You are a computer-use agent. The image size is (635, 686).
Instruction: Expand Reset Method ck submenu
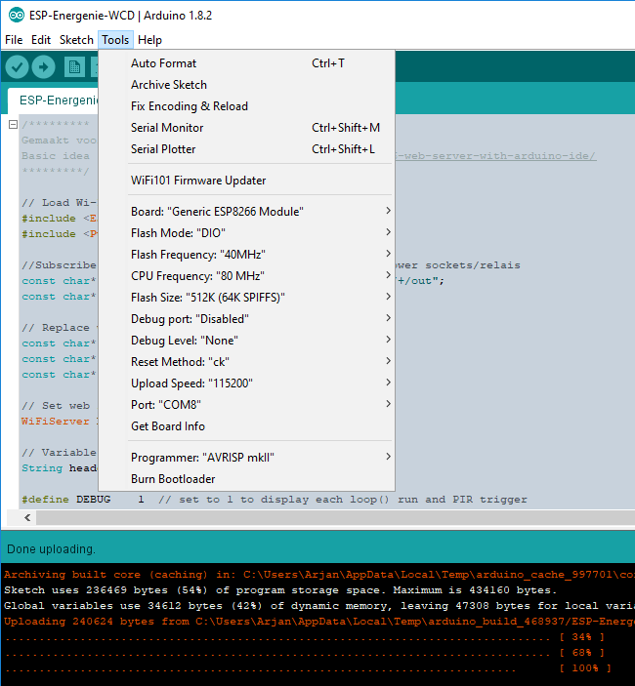coord(246,361)
